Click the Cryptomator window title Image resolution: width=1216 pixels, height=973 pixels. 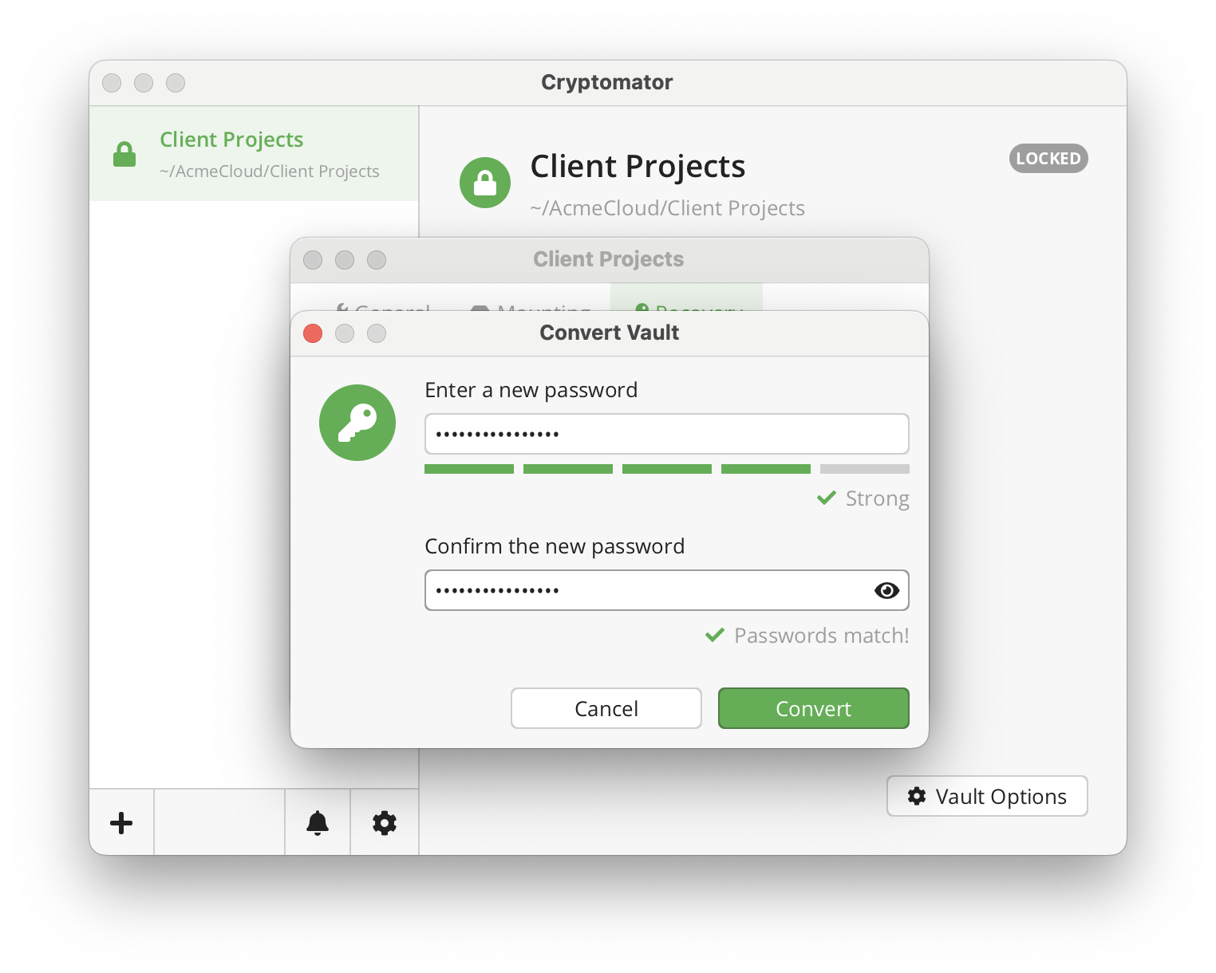pos(606,82)
